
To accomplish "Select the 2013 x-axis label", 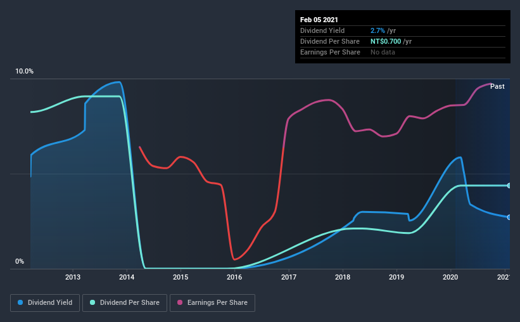I will click(x=73, y=277).
